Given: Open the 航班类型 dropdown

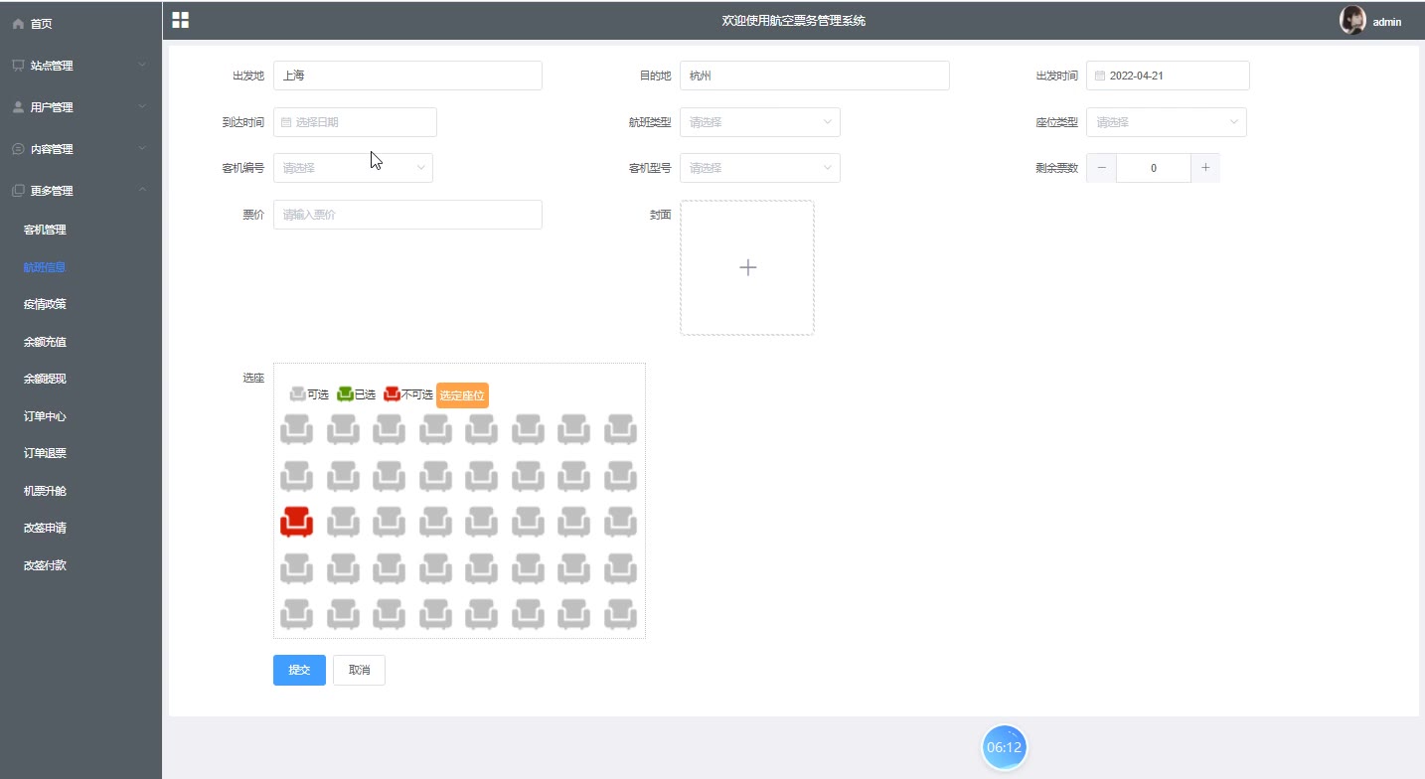Looking at the screenshot, I should point(760,122).
